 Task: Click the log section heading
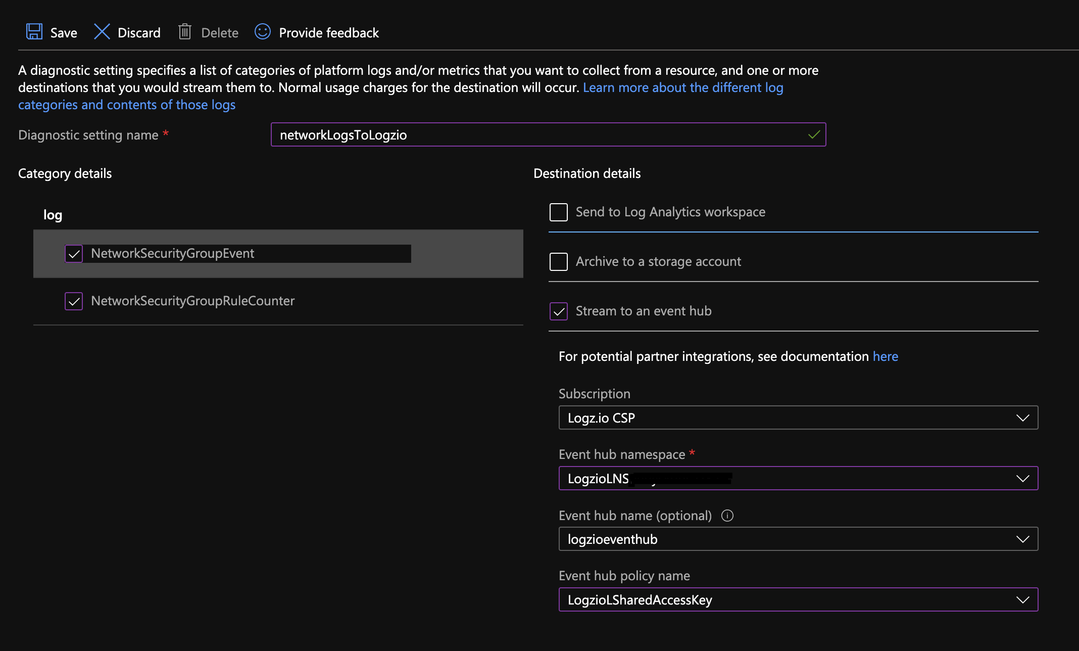coord(53,215)
